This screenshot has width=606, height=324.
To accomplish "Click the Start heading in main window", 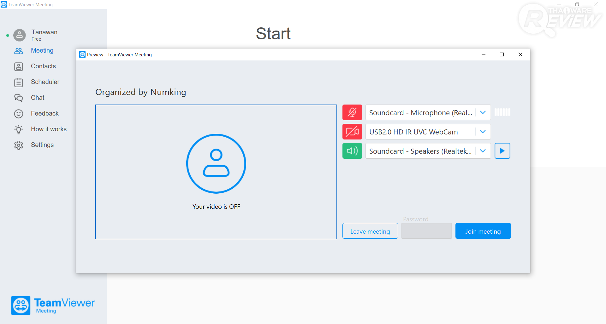I will [x=273, y=34].
